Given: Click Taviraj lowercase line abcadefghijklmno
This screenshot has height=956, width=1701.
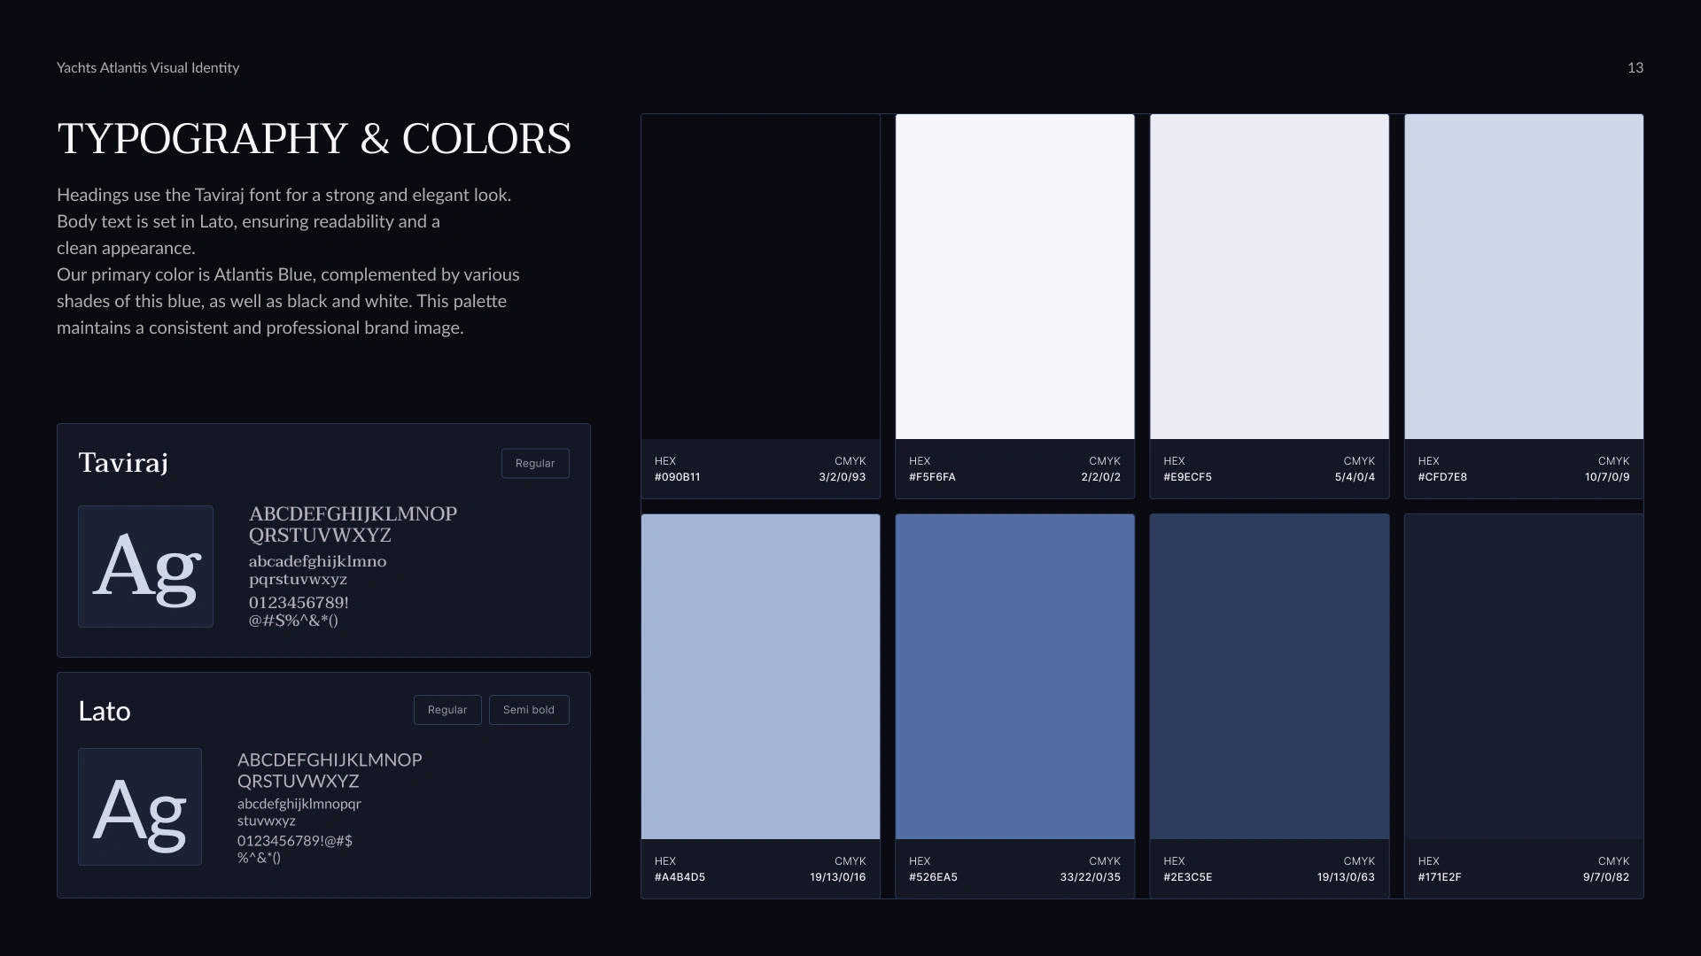Looking at the screenshot, I should 317,561.
